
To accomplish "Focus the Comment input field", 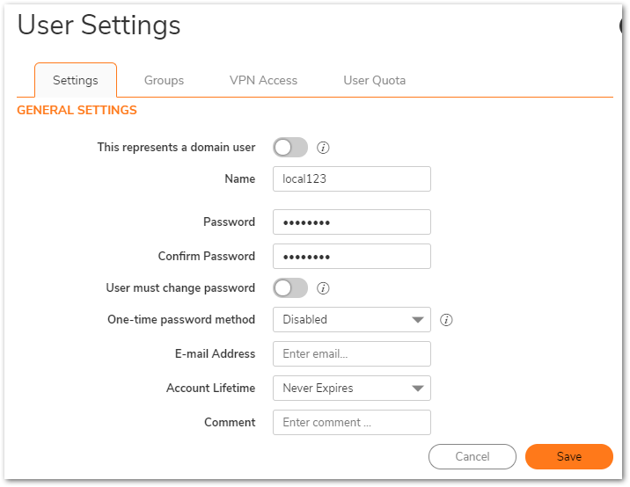I will coord(351,423).
